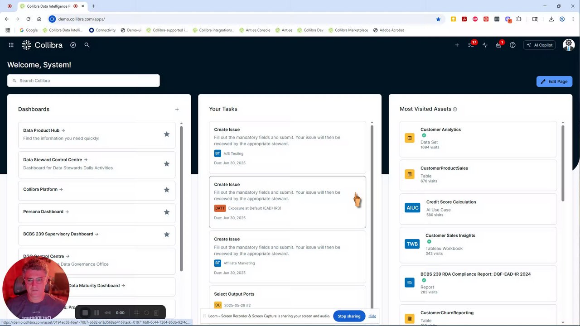The image size is (580, 326).
Task: Click the Customer Analytics data set icon
Action: 410,138
